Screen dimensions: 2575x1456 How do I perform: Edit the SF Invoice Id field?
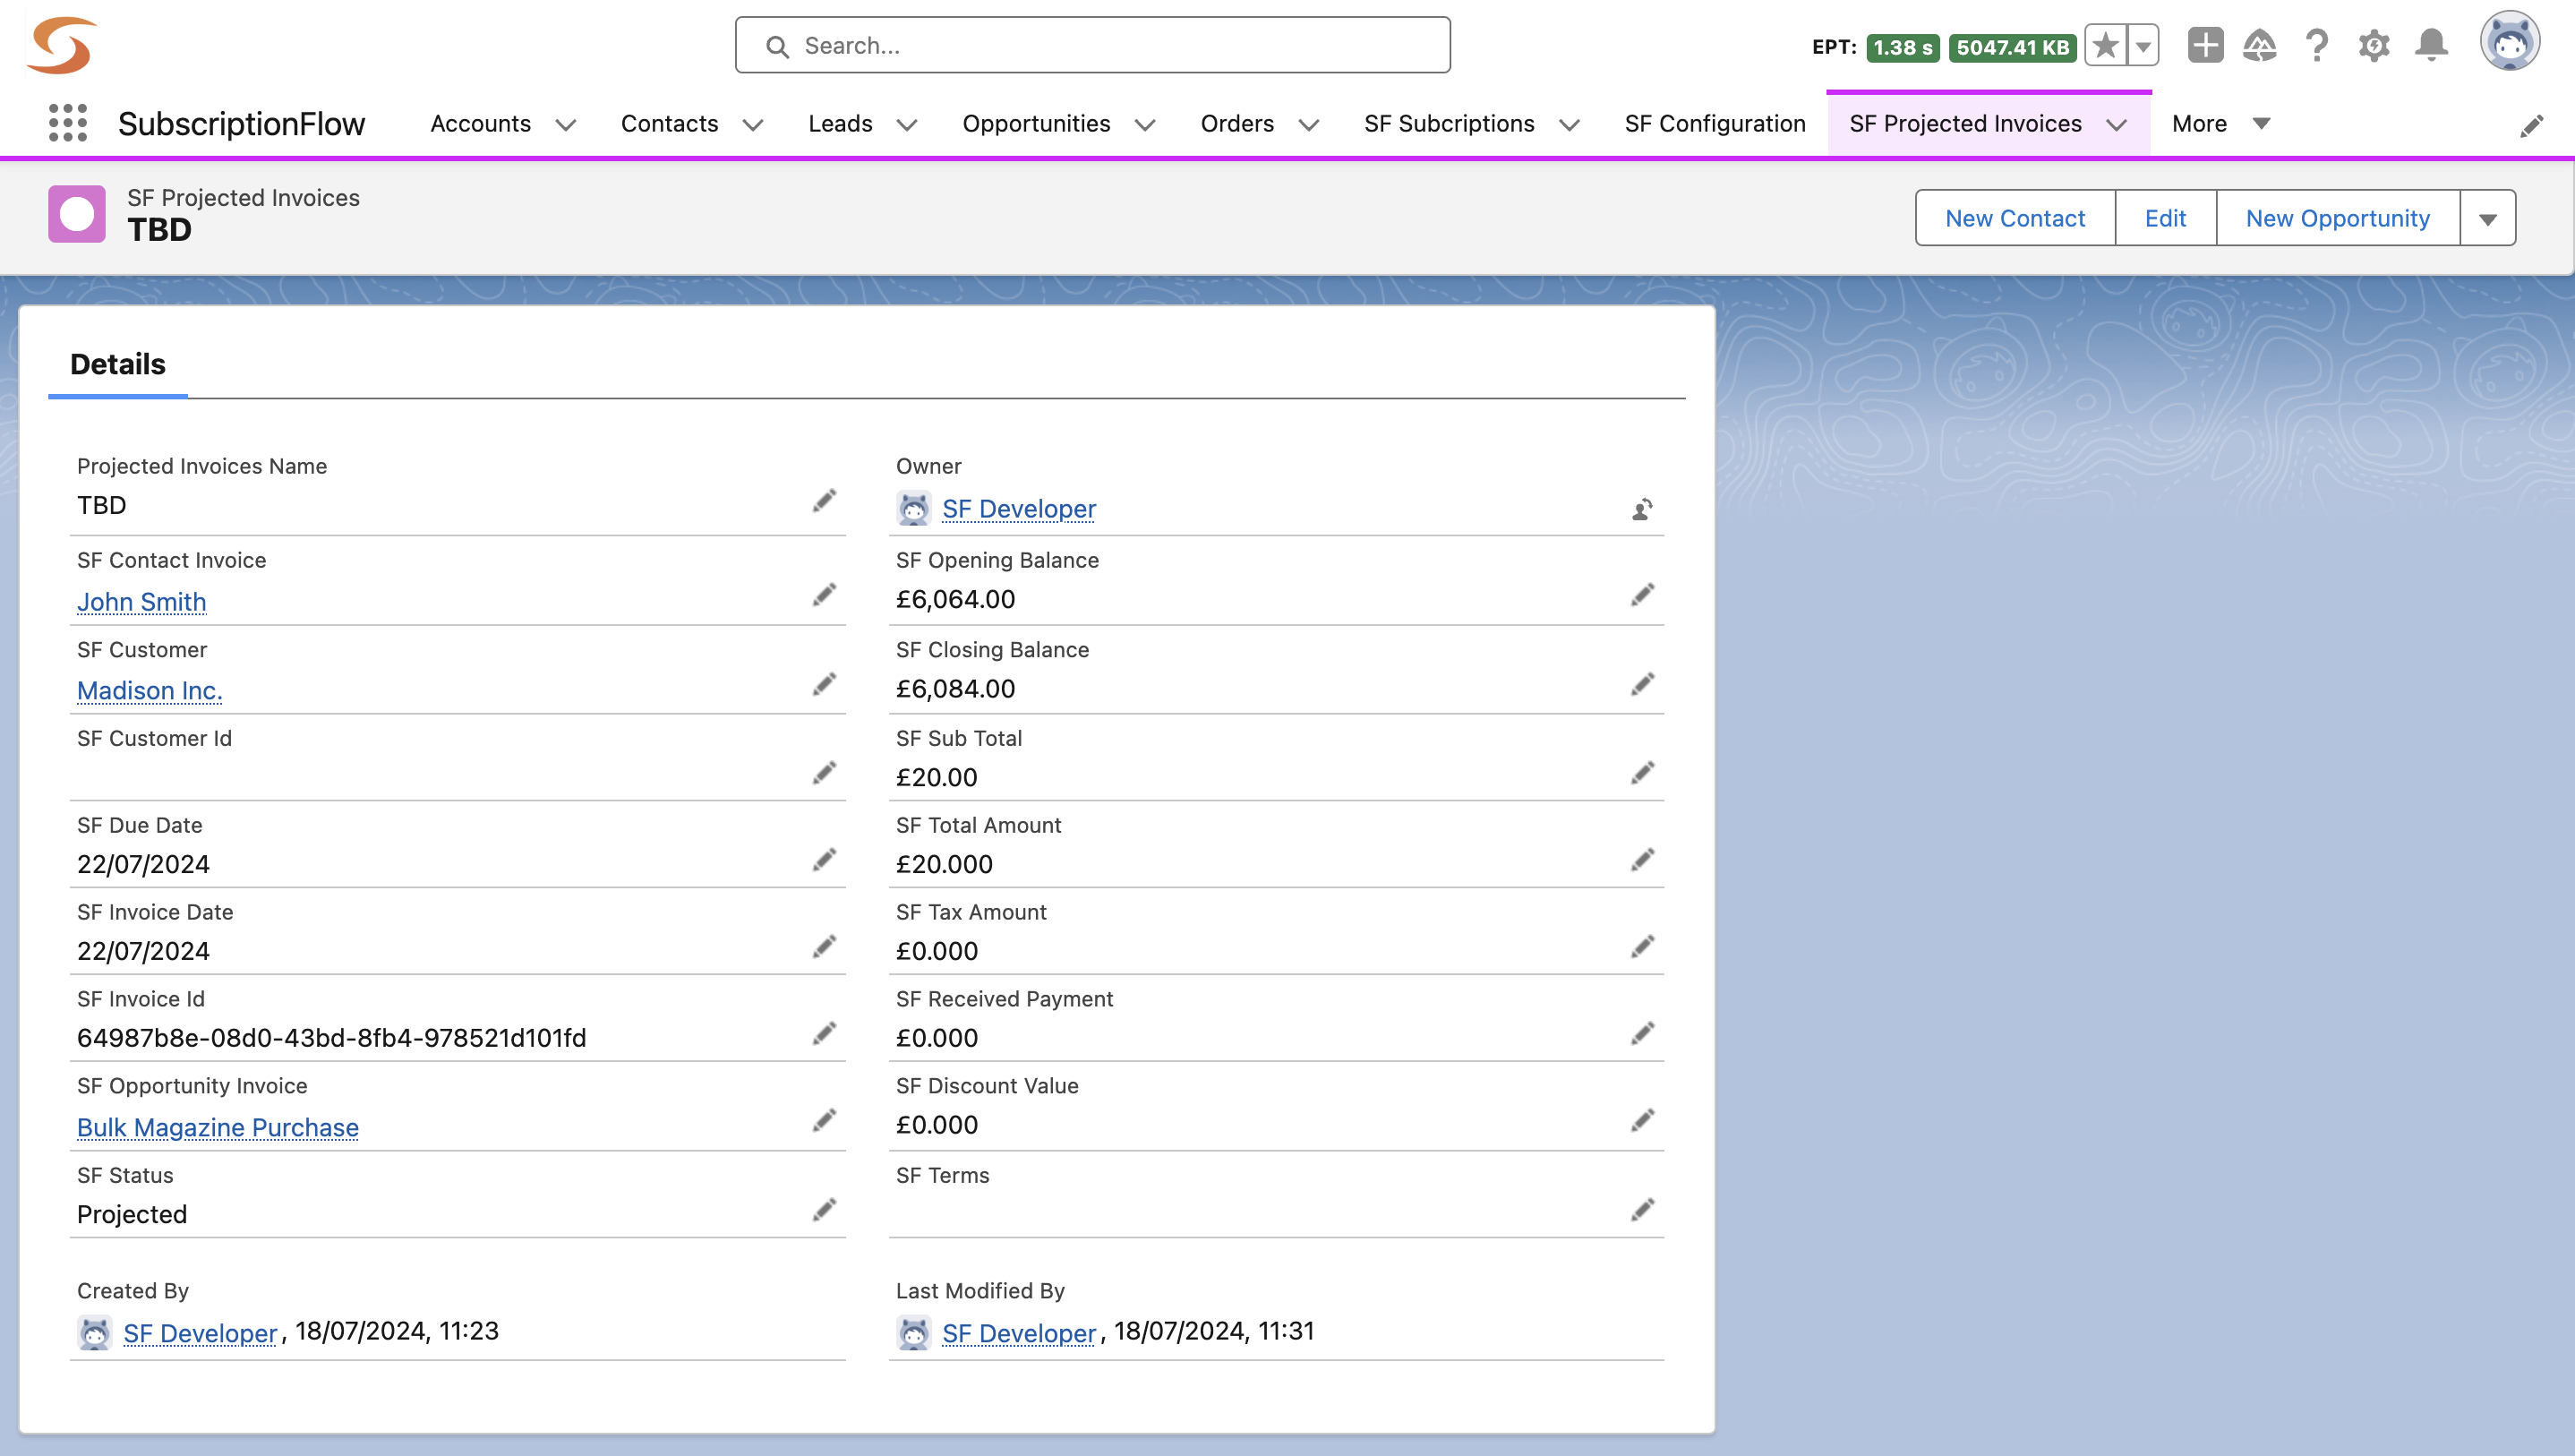(825, 1034)
